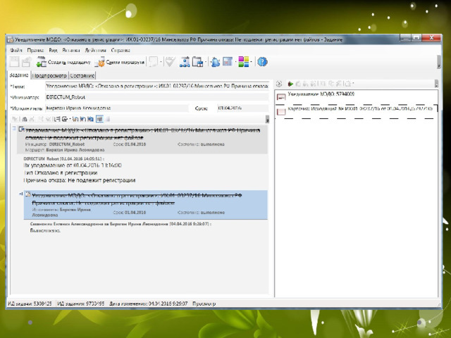Collapse attachments panel with round arrow button

279,84
